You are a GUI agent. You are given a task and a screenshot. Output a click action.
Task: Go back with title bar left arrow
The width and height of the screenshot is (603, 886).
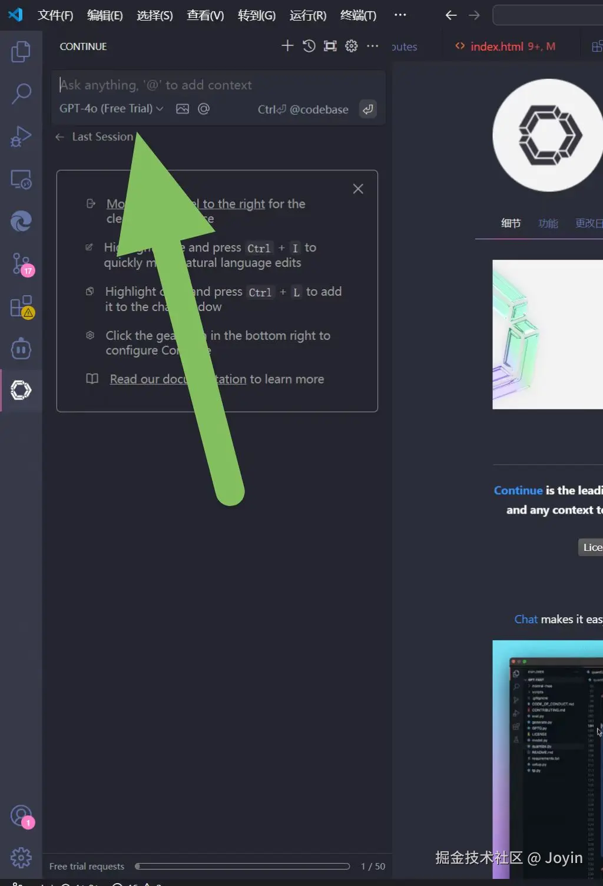point(451,15)
